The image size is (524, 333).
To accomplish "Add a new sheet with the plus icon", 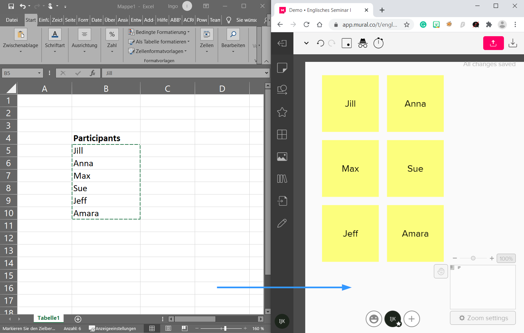I will [78, 319].
